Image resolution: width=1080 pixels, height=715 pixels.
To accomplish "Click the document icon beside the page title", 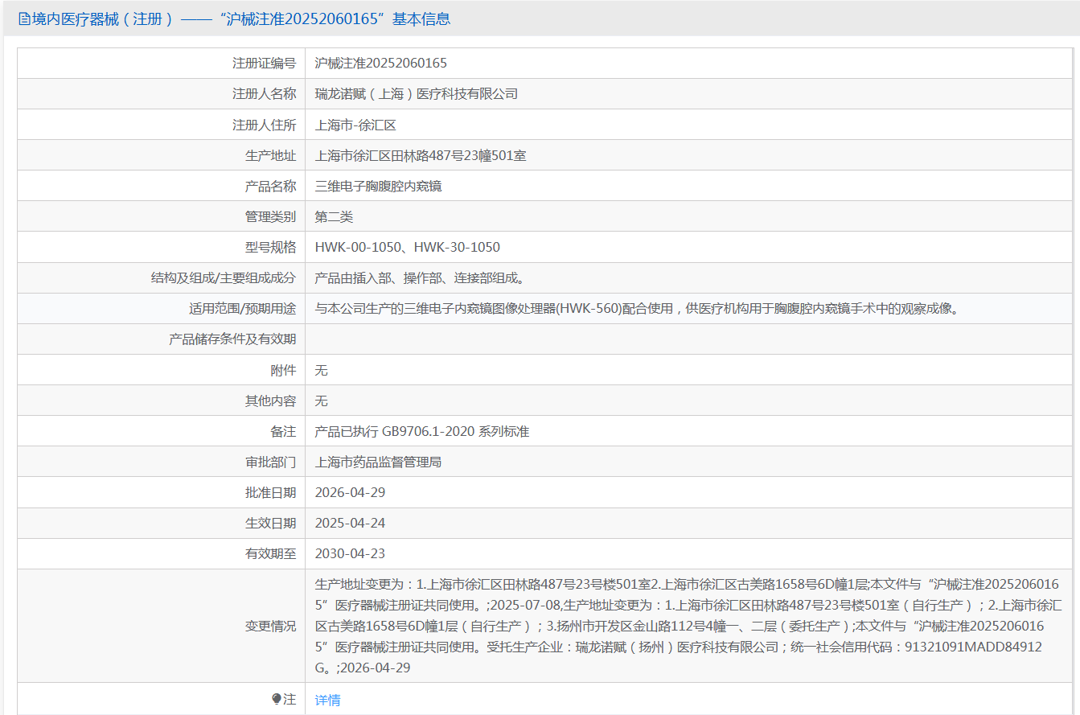I will coord(24,18).
